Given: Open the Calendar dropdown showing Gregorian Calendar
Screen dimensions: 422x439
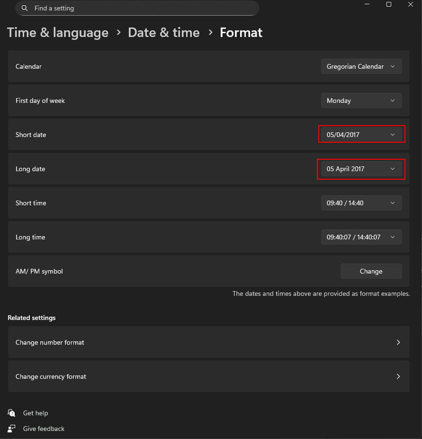Looking at the screenshot, I should coord(361,66).
